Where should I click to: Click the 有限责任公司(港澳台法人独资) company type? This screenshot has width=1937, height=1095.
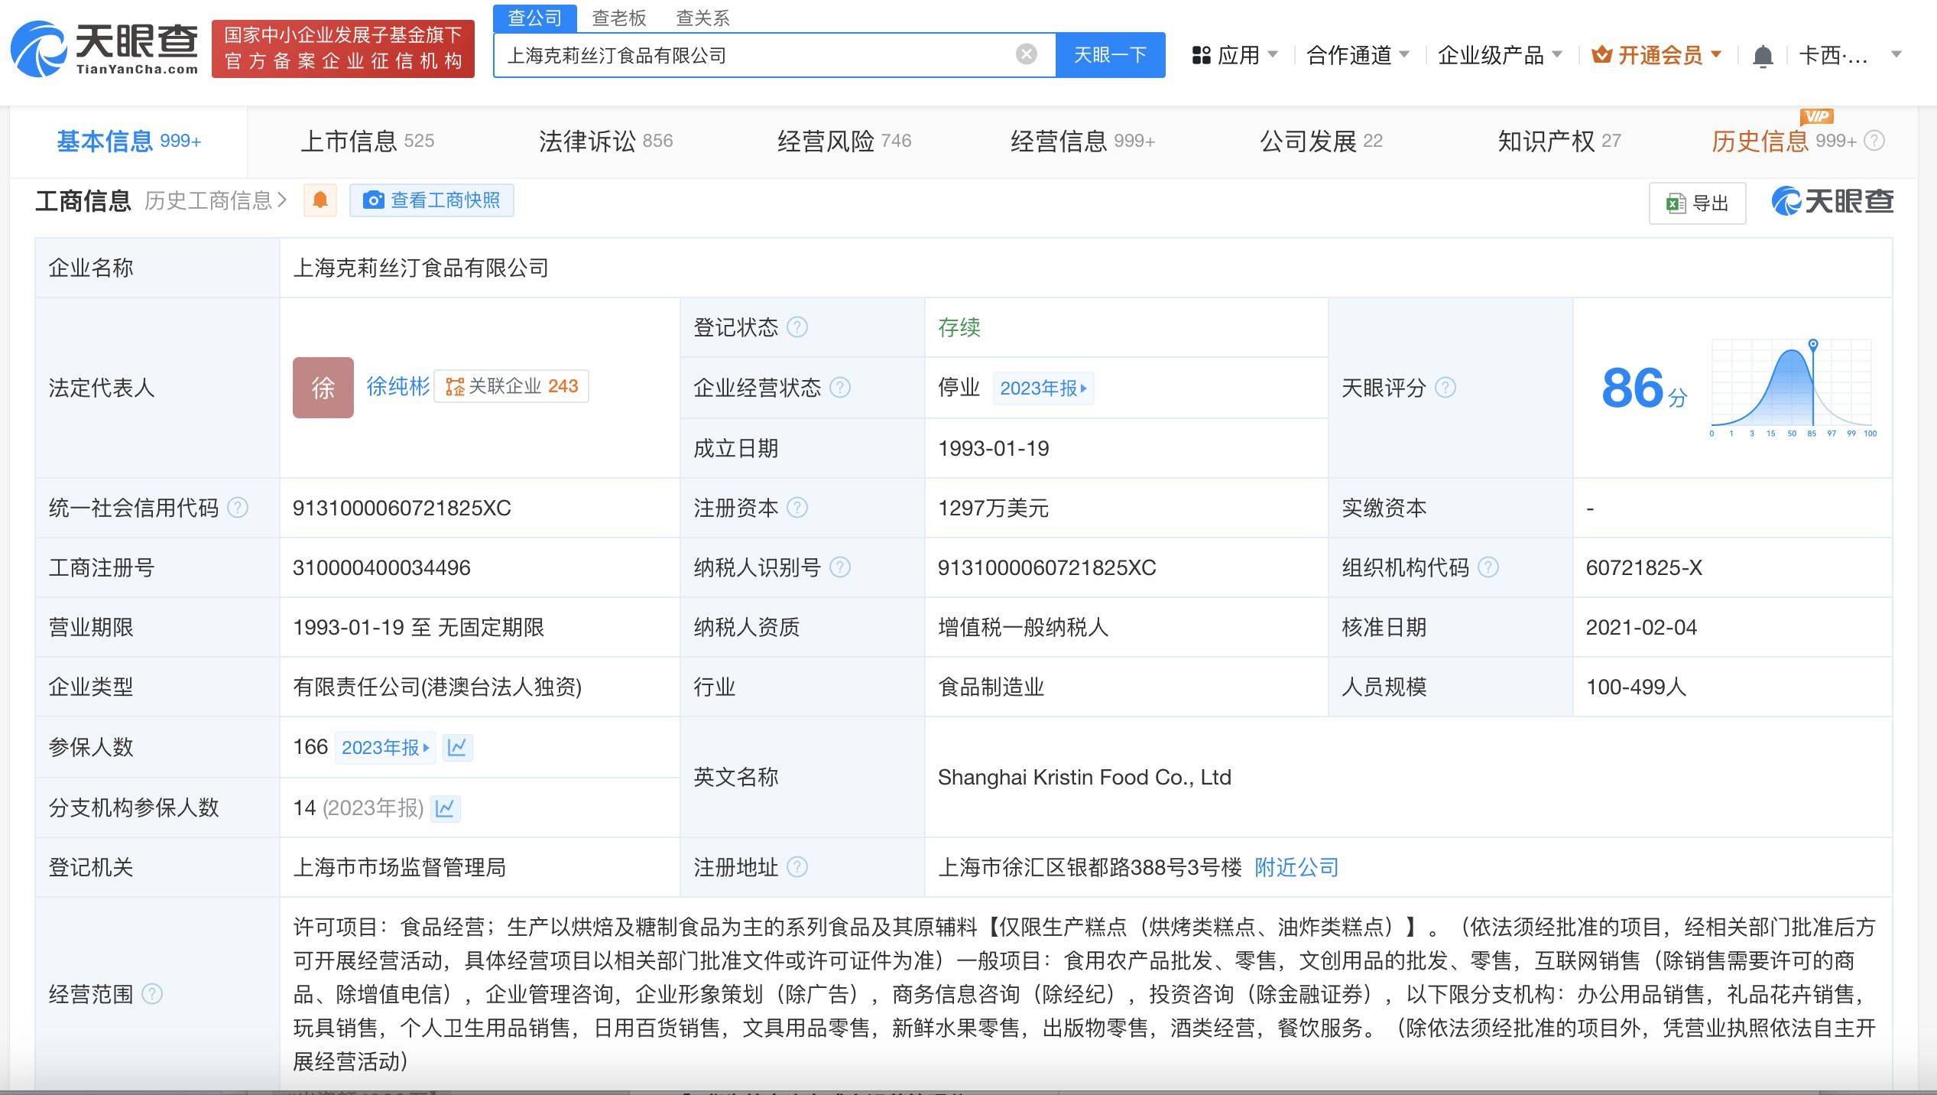[x=437, y=687]
